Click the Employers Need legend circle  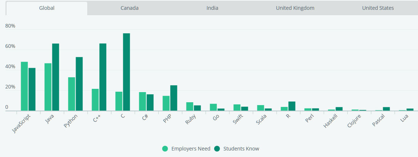[165, 149]
